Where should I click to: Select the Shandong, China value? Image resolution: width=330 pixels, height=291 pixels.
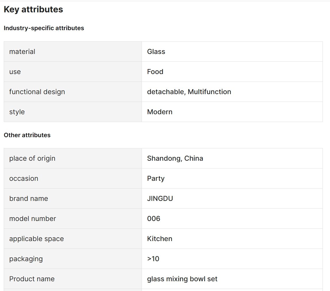[175, 158]
